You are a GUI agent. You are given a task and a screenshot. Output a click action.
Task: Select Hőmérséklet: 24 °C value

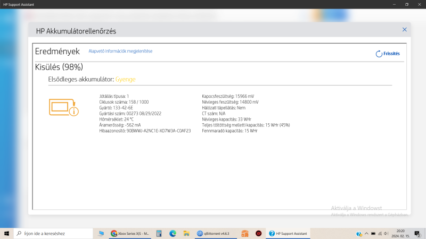point(116,119)
